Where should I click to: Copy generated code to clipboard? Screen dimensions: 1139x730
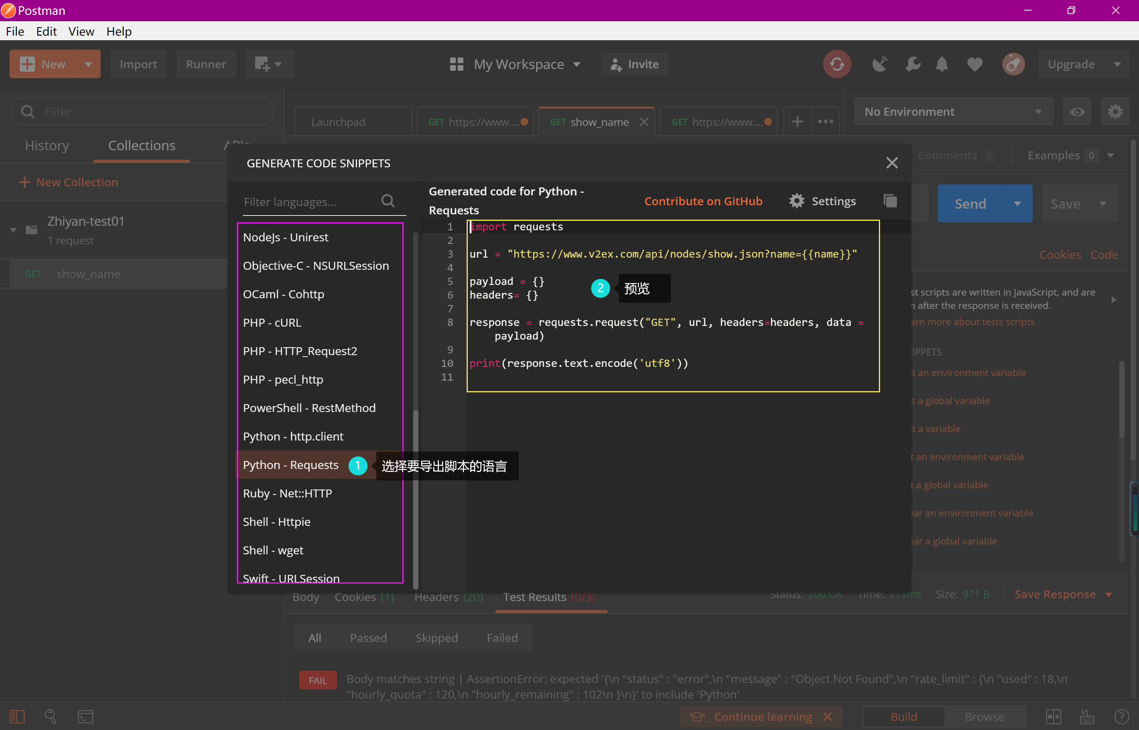[890, 201]
